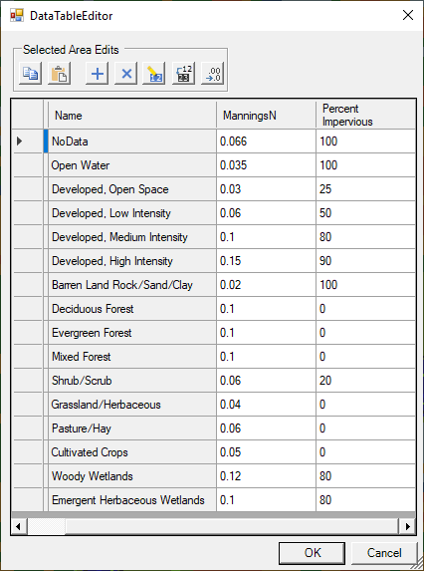The width and height of the screenshot is (424, 571).
Task: Click the Paste clipboard icon
Action: point(60,73)
